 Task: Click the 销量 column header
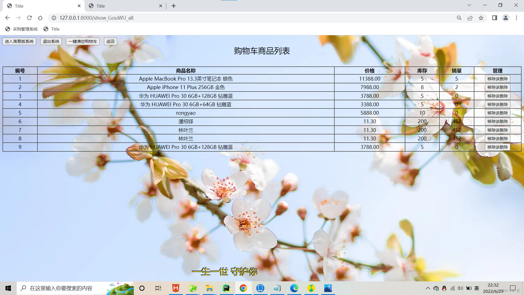457,71
